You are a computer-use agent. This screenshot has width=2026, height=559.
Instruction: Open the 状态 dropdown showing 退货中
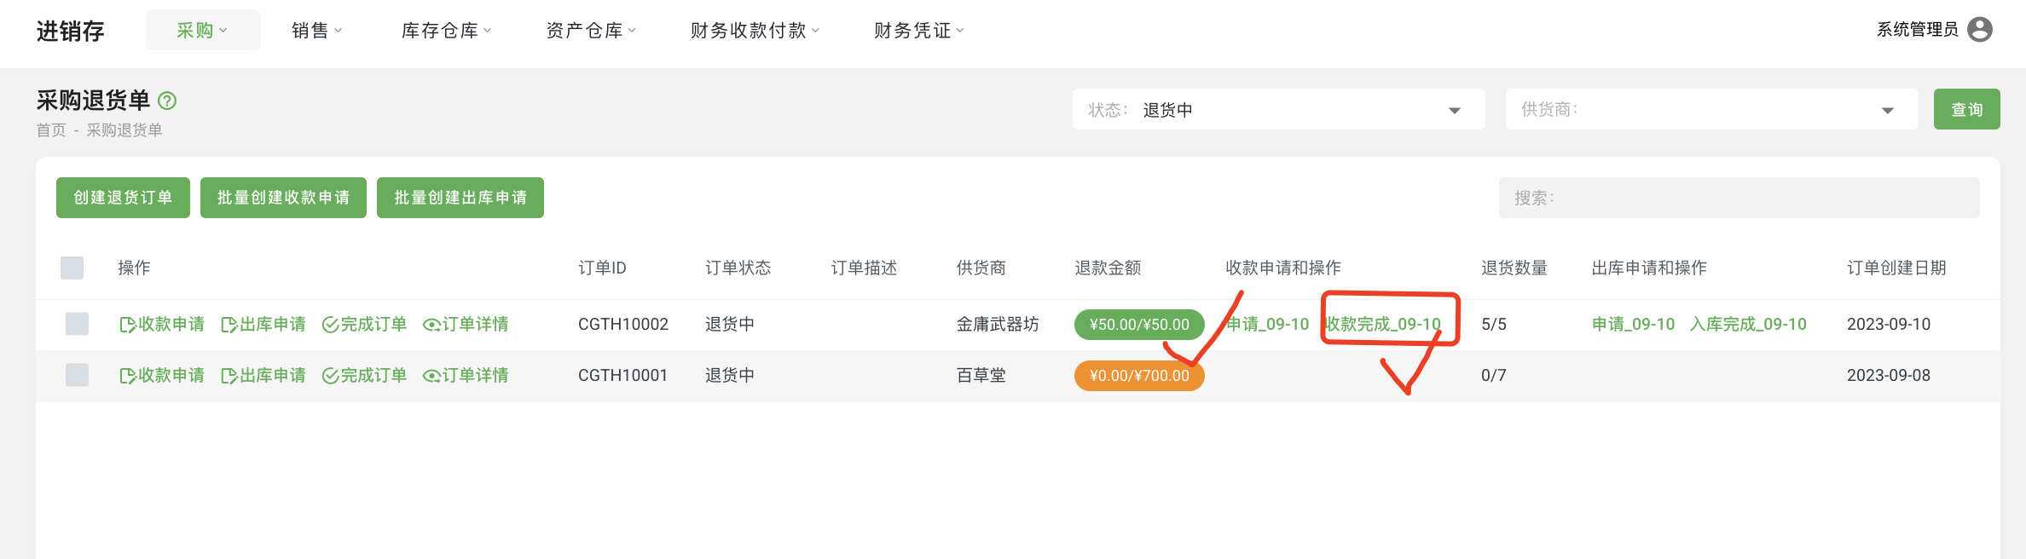[1279, 109]
